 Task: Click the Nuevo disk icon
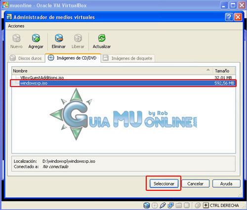pos(16,38)
